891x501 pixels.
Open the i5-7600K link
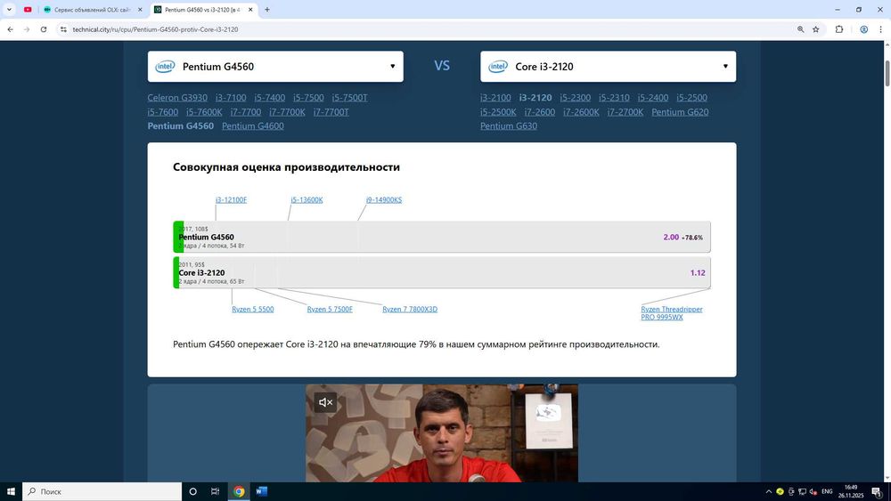coord(204,112)
